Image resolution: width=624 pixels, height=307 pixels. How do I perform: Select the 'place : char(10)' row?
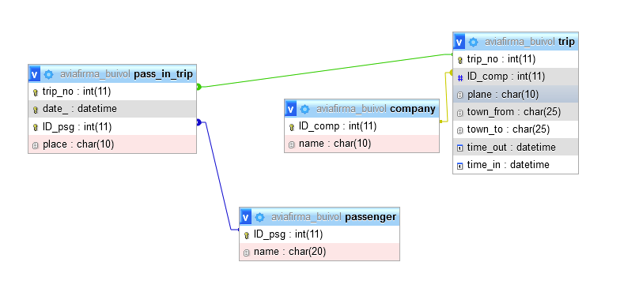coord(112,144)
